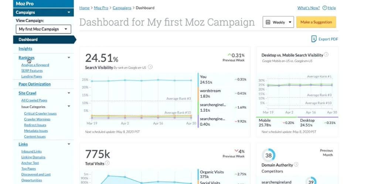Click the Domain Authority 38 circle gauge
Screen dimensions: 388x184
click(x=269, y=155)
